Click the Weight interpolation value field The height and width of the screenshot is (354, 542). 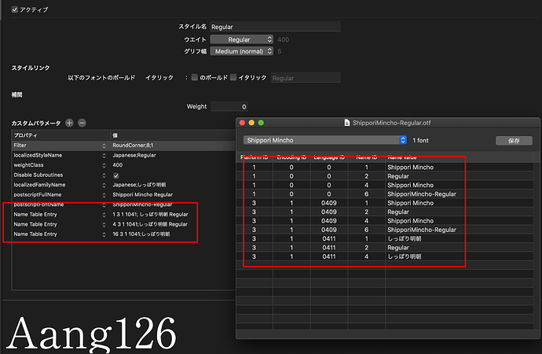pos(229,106)
